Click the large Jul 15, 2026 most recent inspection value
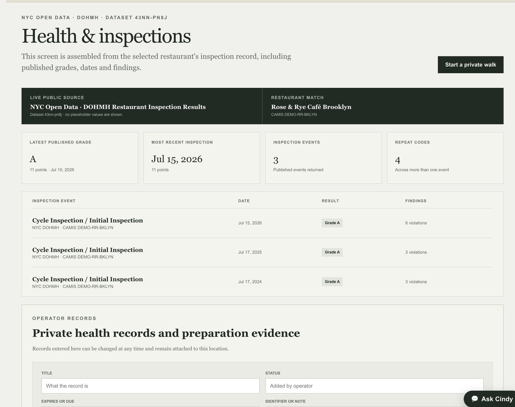 177,159
